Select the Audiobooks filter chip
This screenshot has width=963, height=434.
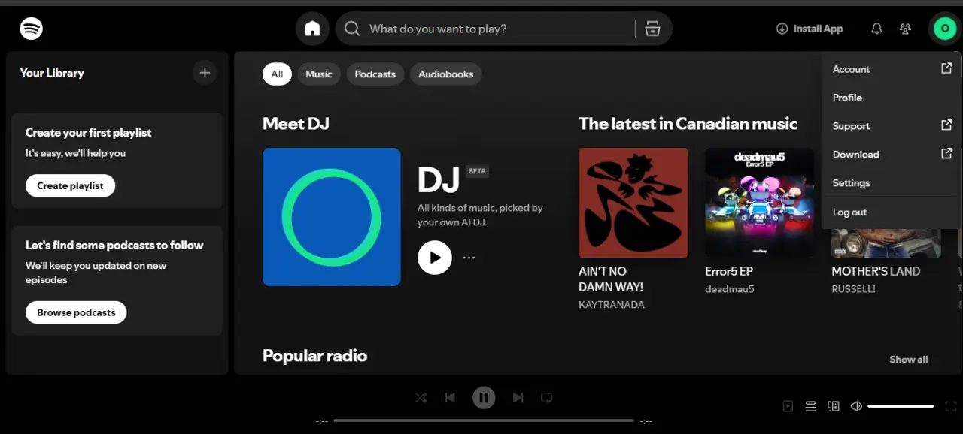(446, 74)
